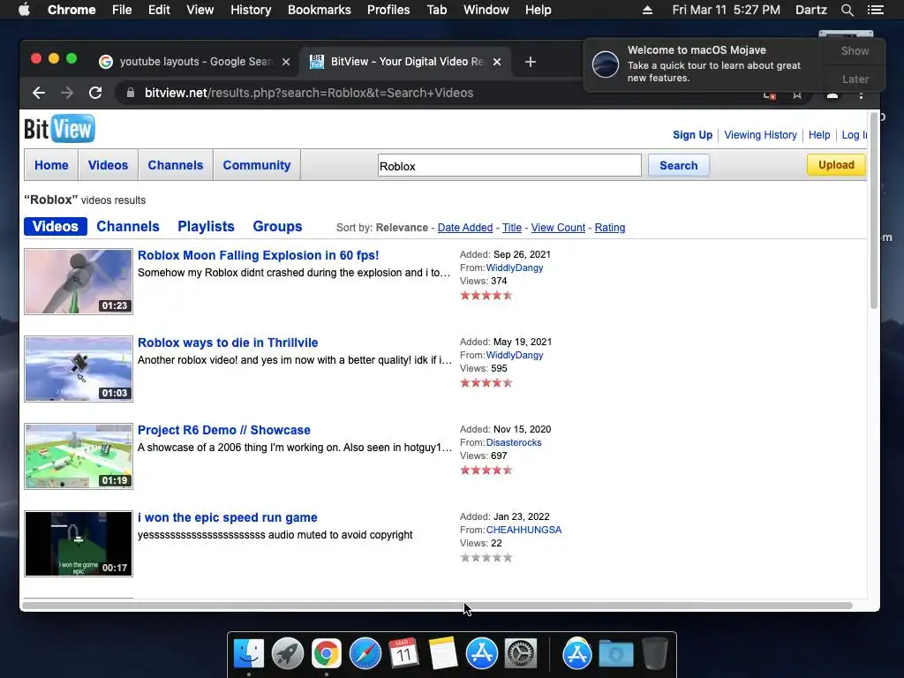This screenshot has width=904, height=678.
Task: Open Calendar icon in the dock
Action: 403,654
